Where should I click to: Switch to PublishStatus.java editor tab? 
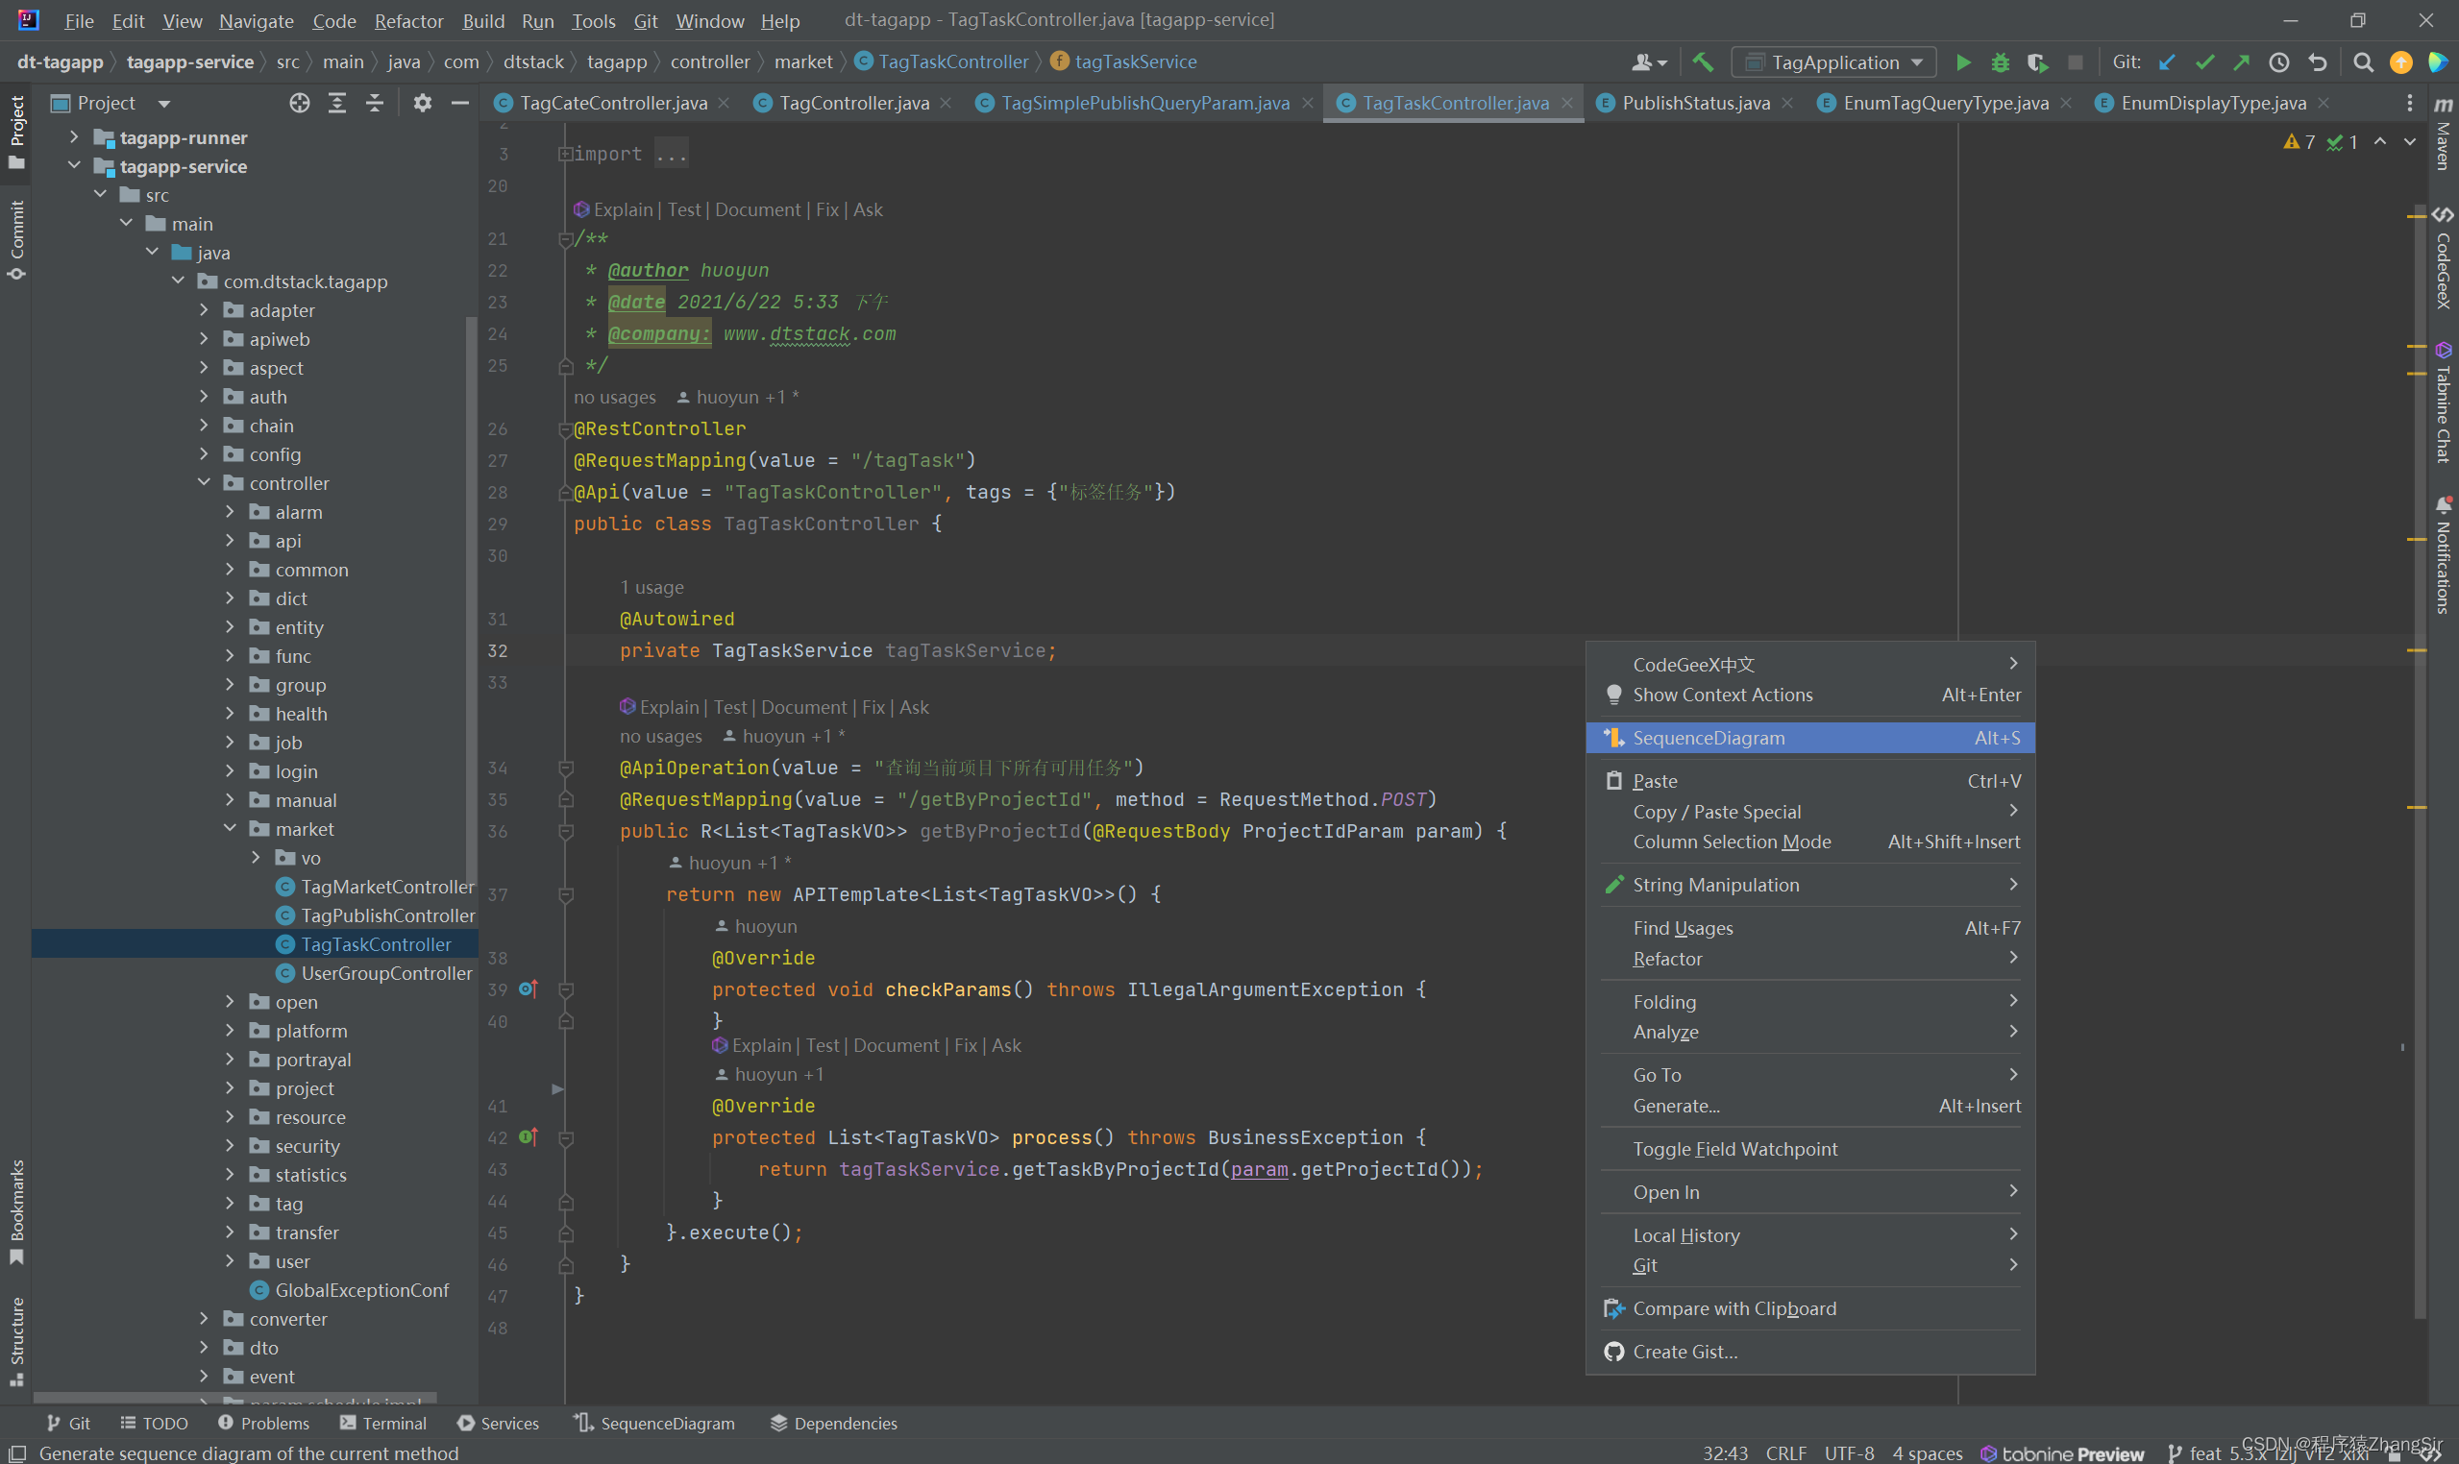point(1696,103)
